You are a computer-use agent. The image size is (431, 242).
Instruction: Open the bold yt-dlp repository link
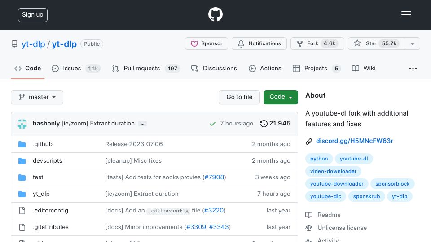pos(64,44)
